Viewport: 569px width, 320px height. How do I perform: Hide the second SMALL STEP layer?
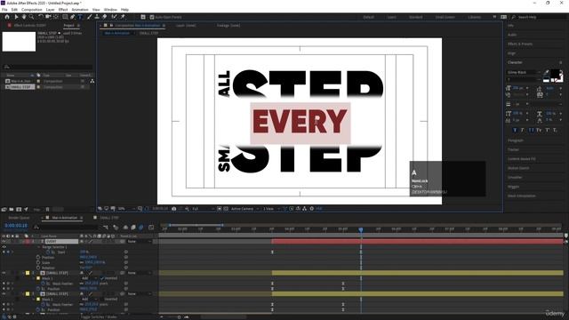tap(4, 294)
